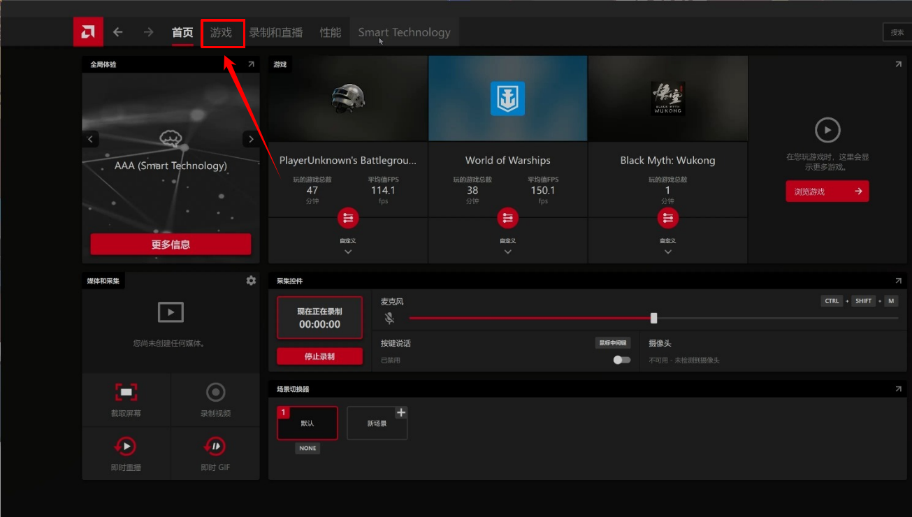This screenshot has height=517, width=912.
Task: Open PlayerUnknown's Battlegrounds helmet thumbnail
Action: pyautogui.click(x=348, y=99)
